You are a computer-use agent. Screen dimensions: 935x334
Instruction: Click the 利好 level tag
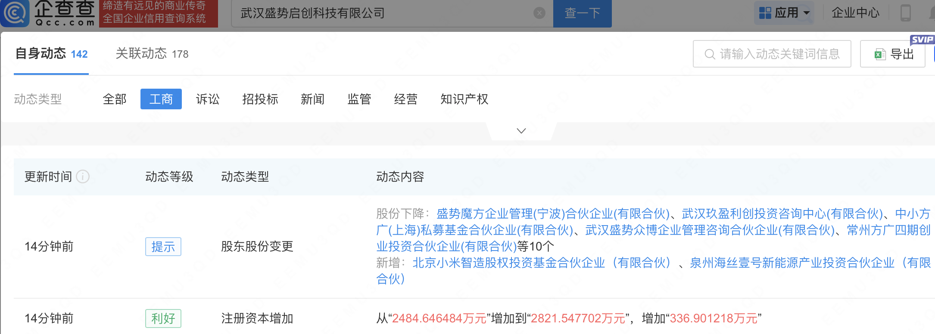pos(163,319)
